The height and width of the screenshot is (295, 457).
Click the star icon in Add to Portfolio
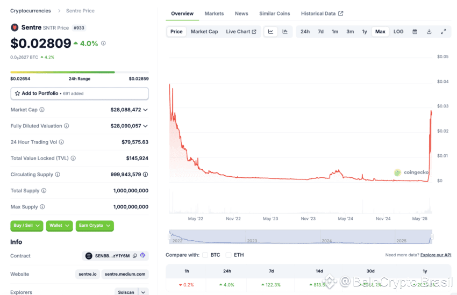(18, 93)
